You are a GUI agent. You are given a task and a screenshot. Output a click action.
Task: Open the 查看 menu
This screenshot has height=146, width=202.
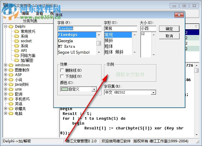click(39, 13)
